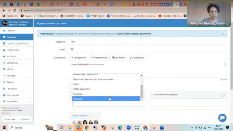Screen dimensions: 233x131
Task: Open the notification center icon
Action: click(227, 128)
